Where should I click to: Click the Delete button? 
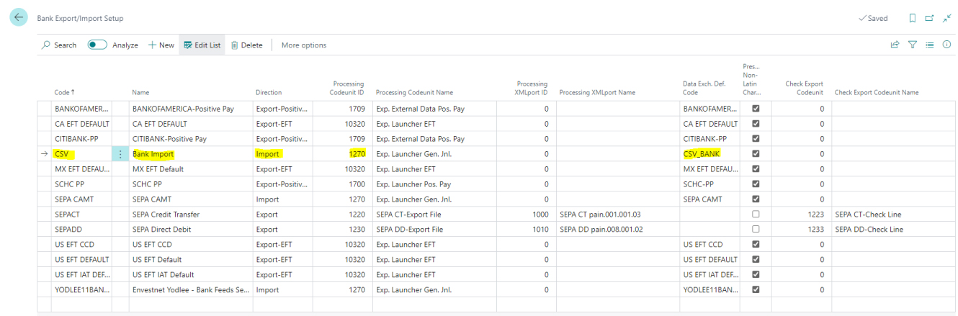click(x=246, y=45)
